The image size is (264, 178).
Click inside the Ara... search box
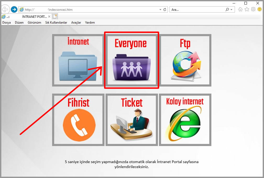point(196,10)
